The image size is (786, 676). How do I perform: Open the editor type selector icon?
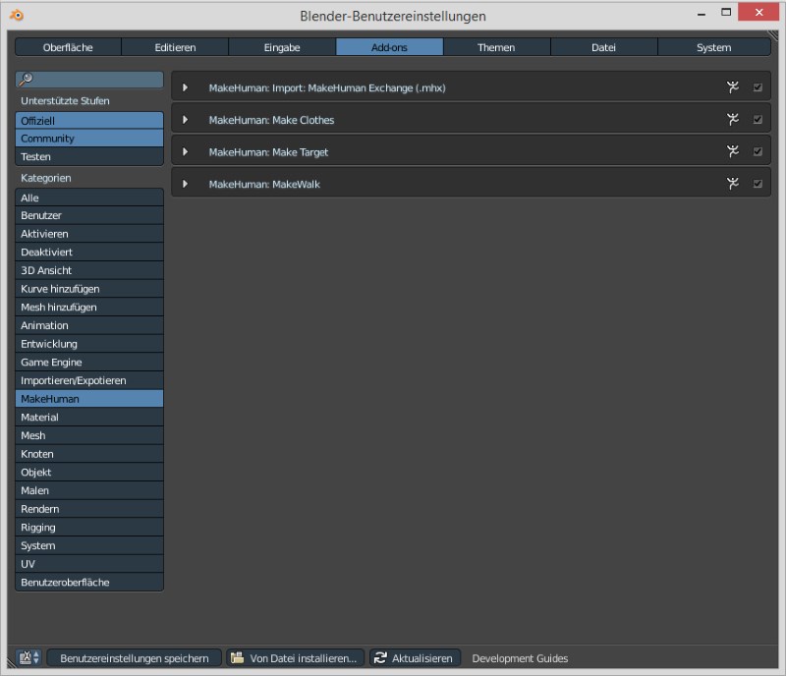click(x=29, y=658)
